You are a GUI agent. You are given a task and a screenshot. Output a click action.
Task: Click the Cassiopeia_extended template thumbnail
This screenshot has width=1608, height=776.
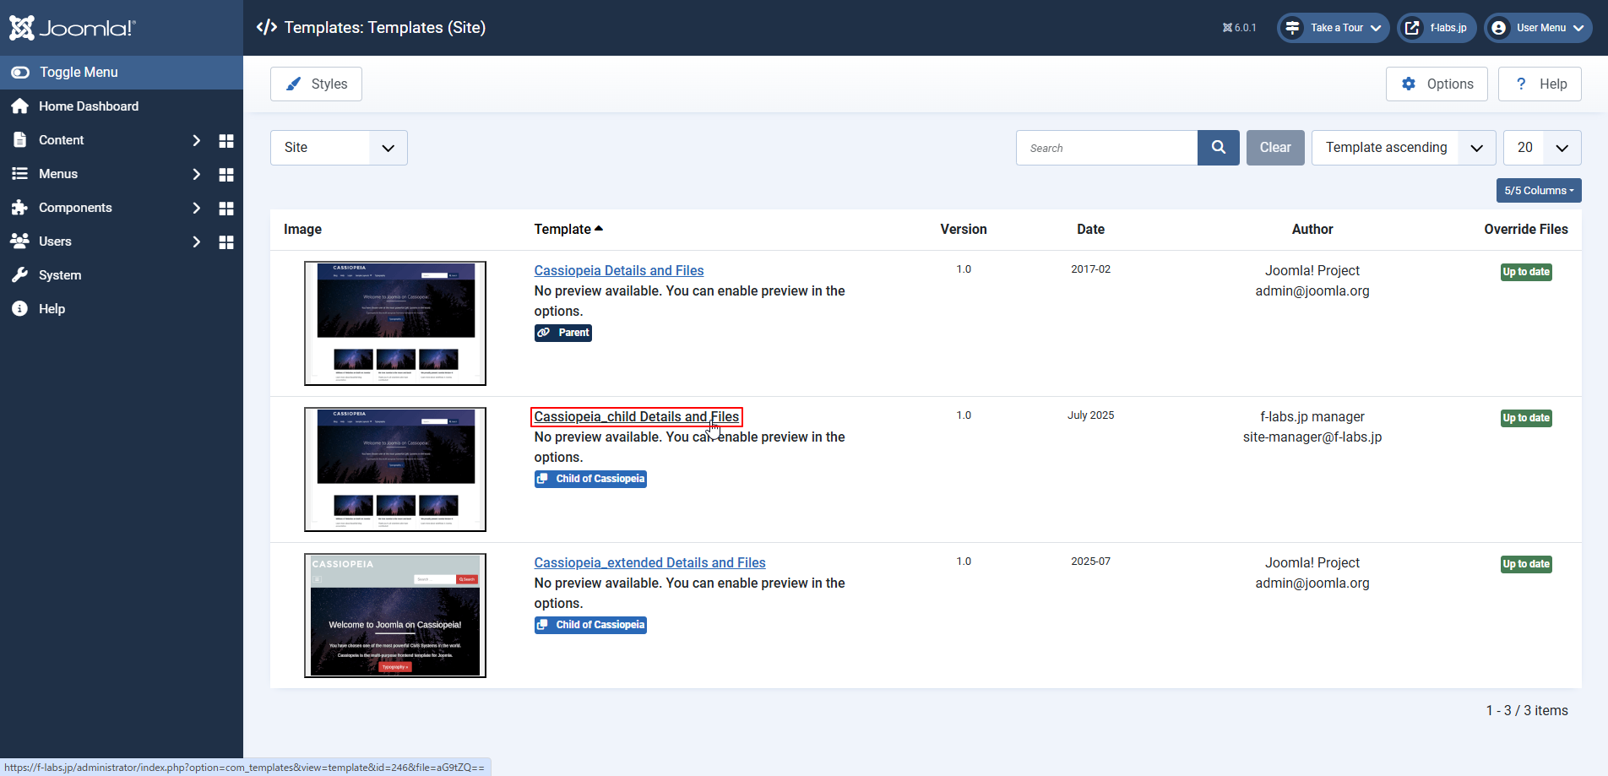point(395,616)
